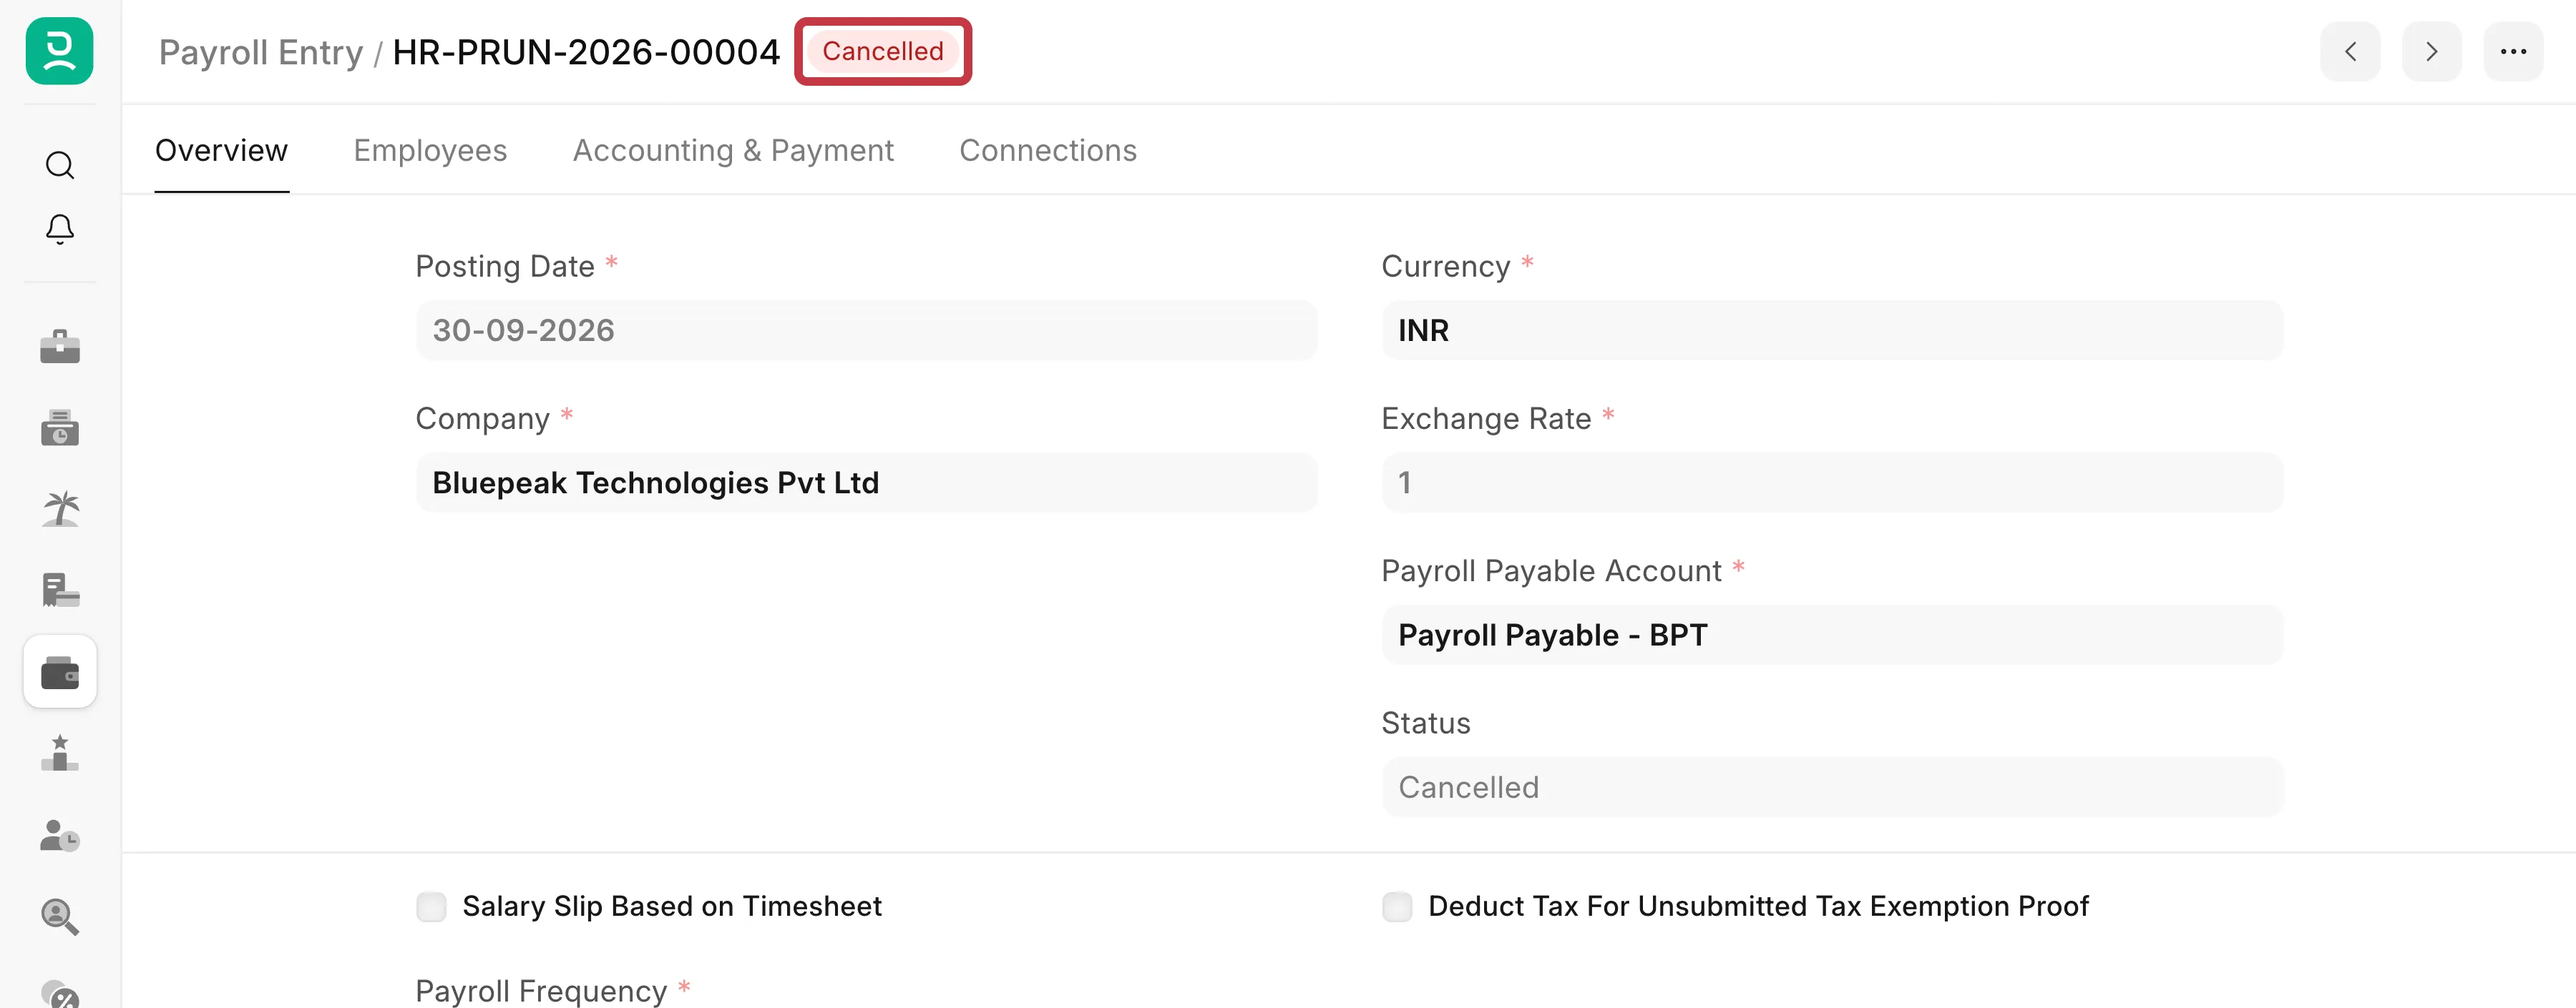The height and width of the screenshot is (1008, 2576).
Task: Open the magnifier person Recruitment icon
Action: [x=60, y=916]
